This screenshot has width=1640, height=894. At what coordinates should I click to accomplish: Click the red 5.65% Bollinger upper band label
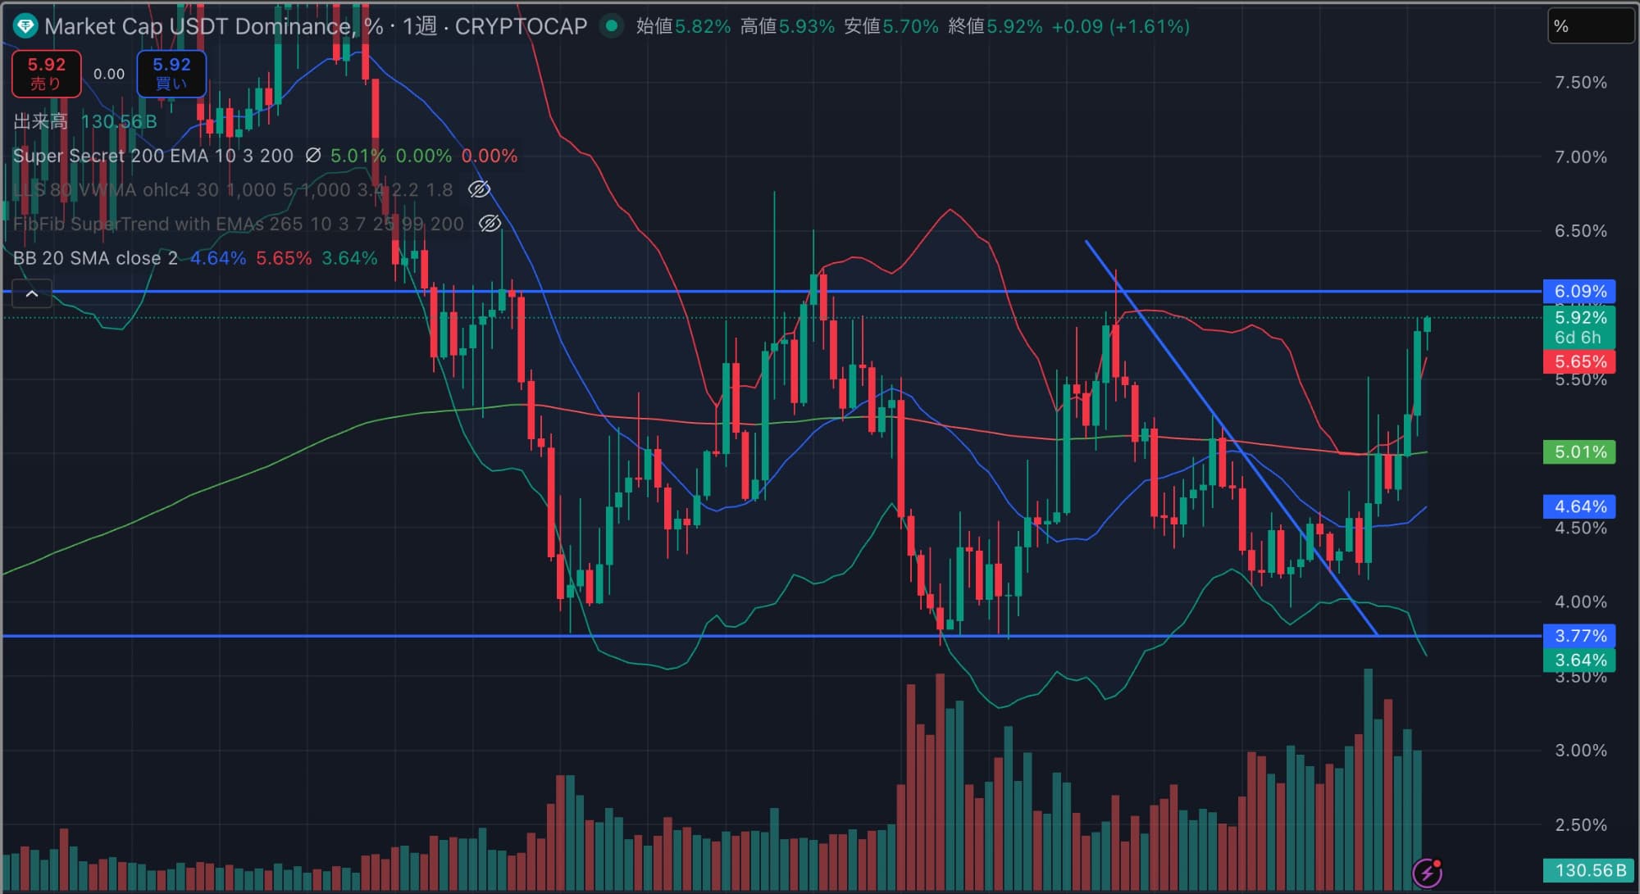coord(1579,361)
